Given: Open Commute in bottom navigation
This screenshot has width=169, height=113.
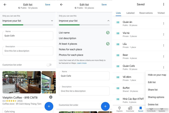Looking at the screenshot, I should point(130,109).
